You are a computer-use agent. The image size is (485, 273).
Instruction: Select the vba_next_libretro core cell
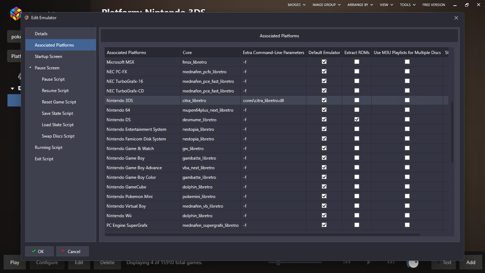[211, 167]
